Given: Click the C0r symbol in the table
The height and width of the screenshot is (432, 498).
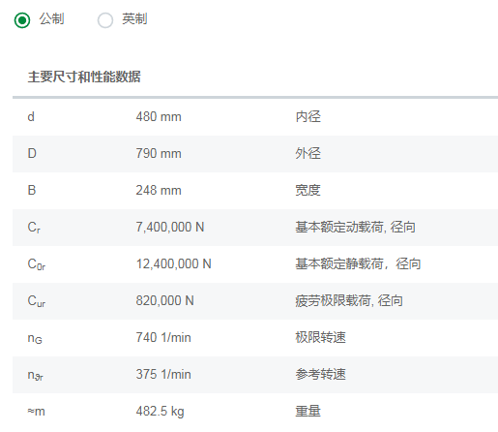Looking at the screenshot, I should (x=37, y=264).
